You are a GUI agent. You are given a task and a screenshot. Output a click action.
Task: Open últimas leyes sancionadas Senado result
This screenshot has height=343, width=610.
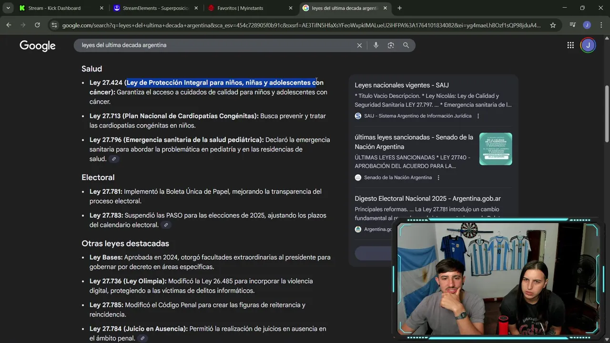414,142
